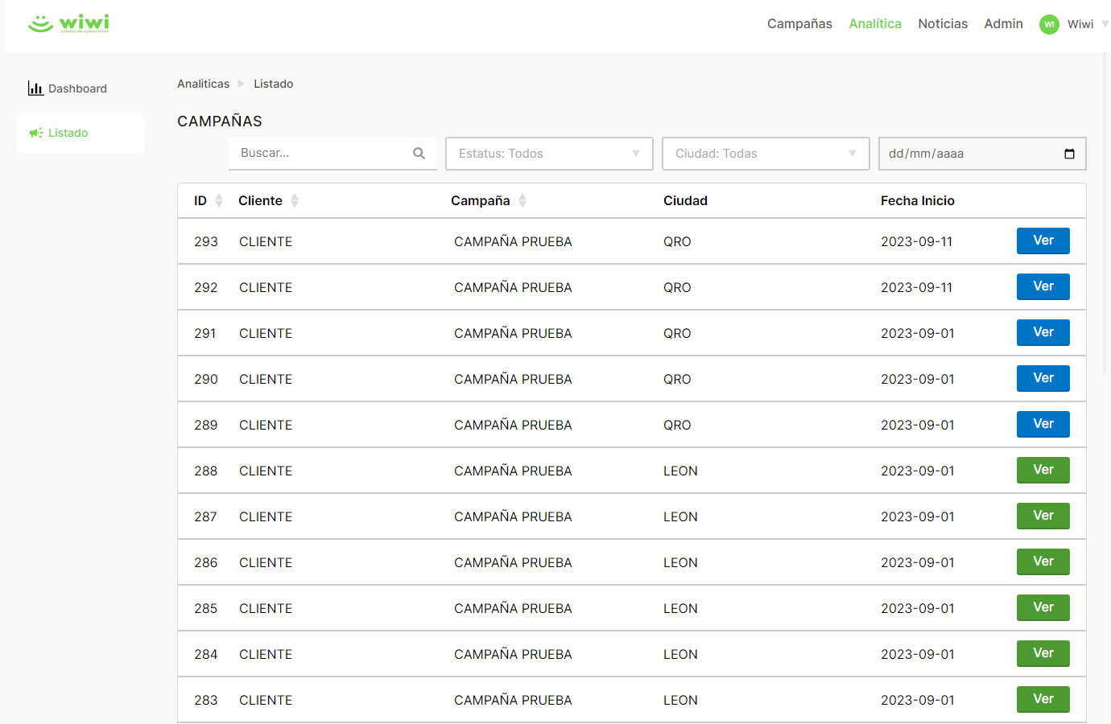Sort by Campaña column arrows
Screen dimensions: 1111x724
(522, 200)
